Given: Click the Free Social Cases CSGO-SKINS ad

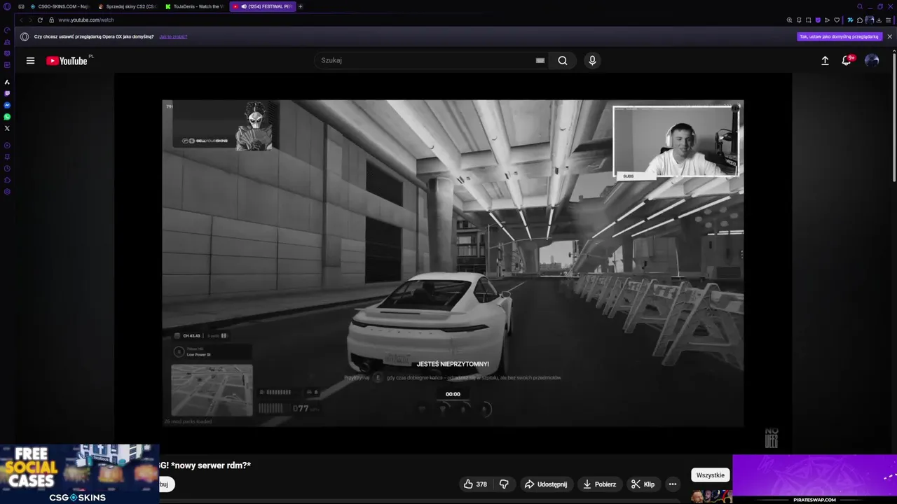Looking at the screenshot, I should (79, 474).
